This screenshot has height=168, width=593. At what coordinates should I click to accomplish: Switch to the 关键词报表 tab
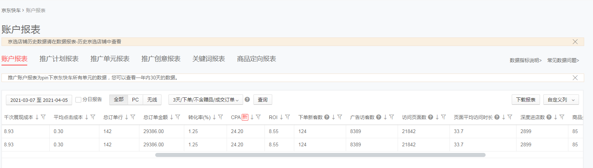(209, 59)
